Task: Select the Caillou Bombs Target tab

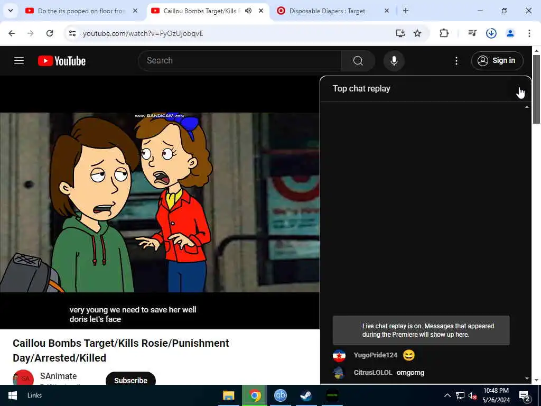Action: tap(201, 11)
